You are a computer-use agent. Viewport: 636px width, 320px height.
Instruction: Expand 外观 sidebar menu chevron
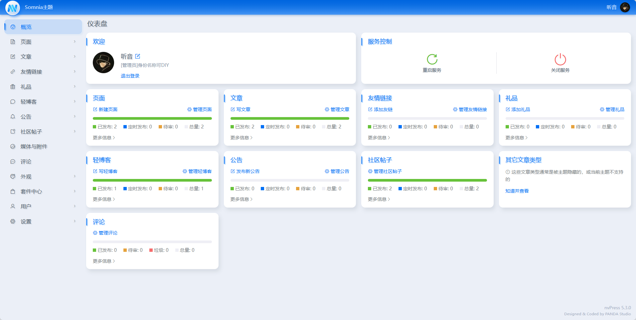[75, 176]
